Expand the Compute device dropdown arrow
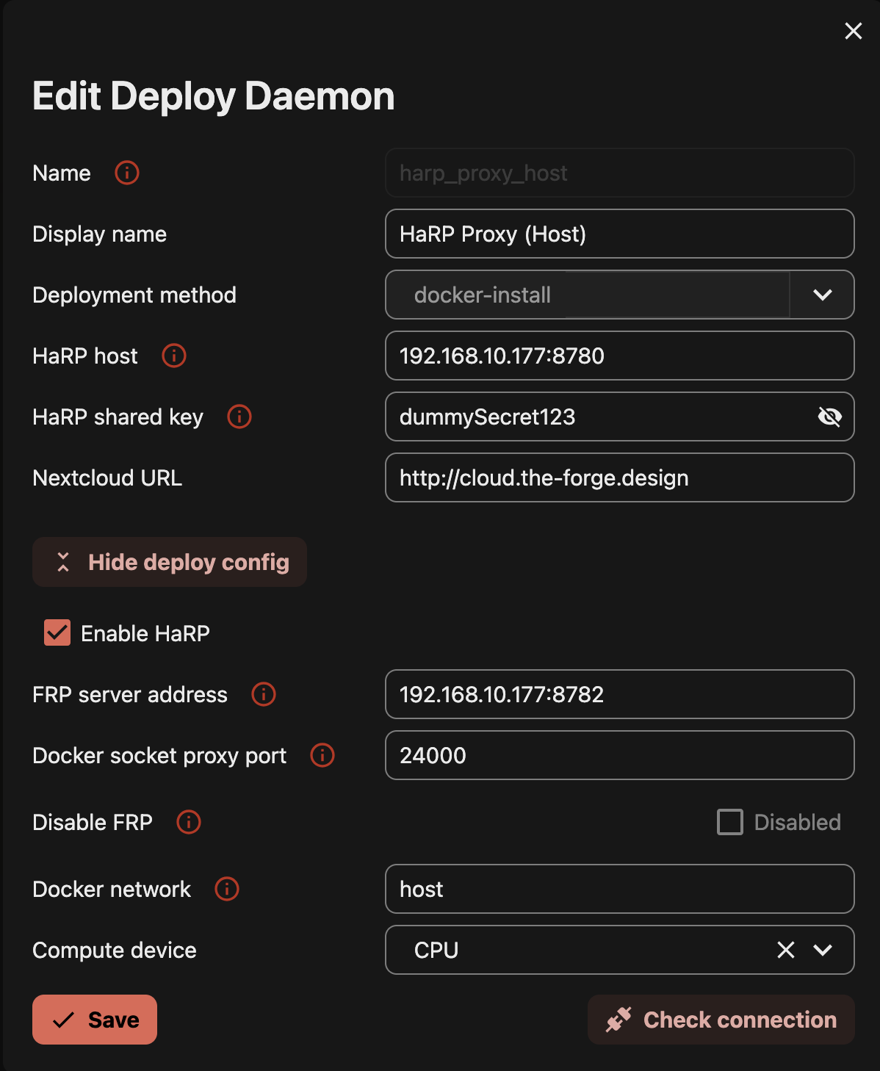 (x=823, y=950)
